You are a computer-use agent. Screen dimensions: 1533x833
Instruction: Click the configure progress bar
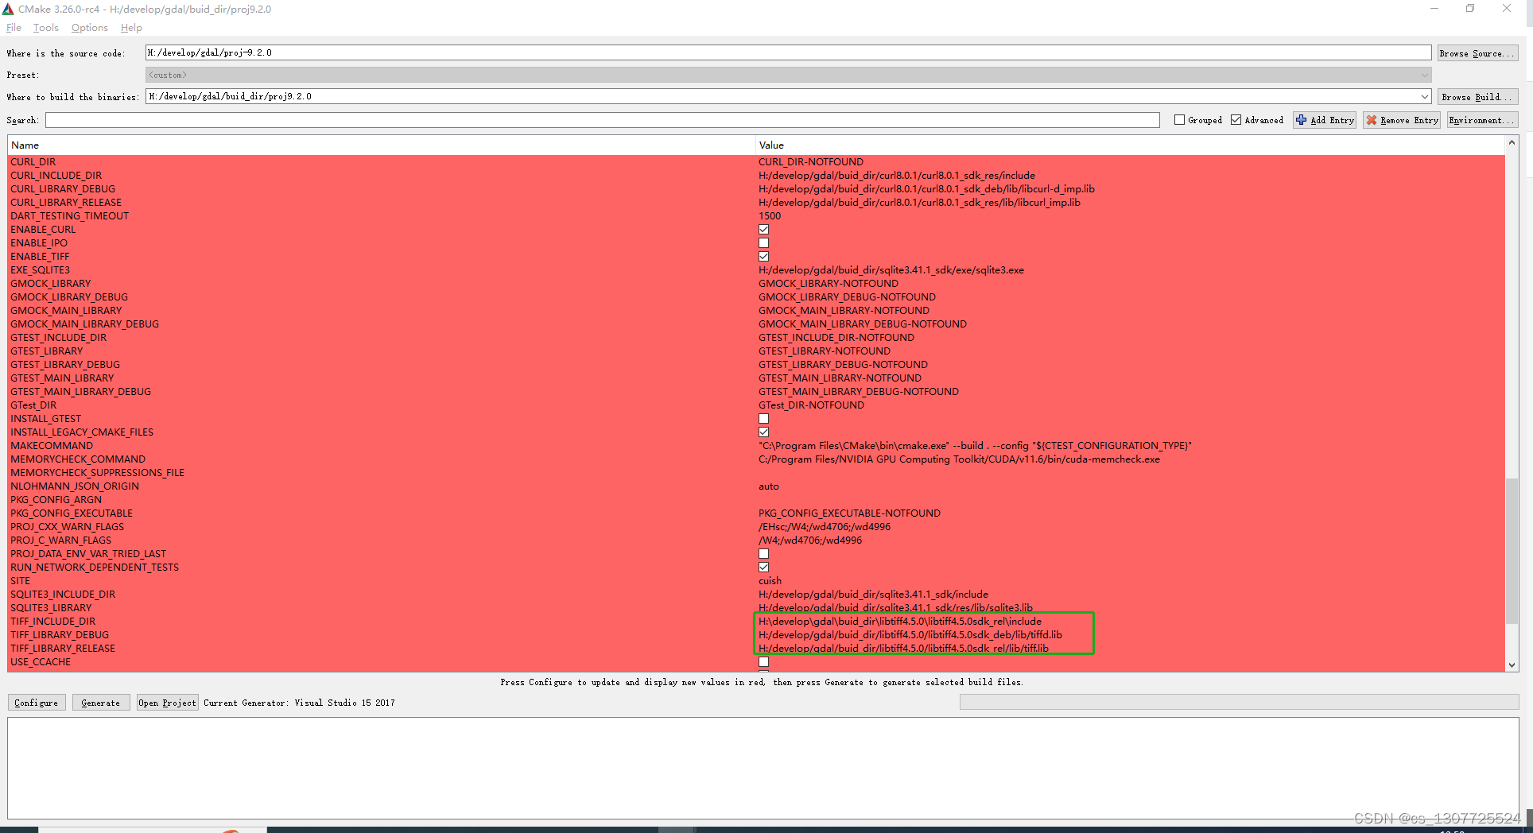click(x=1239, y=703)
